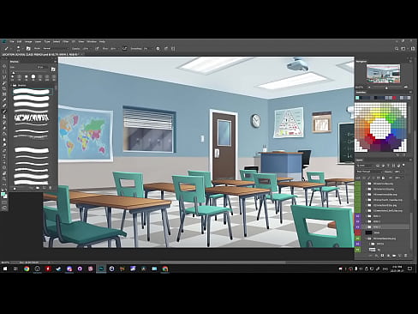The height and width of the screenshot is (314, 418).
Task: Open the layer blend mode dropdown
Action: tap(369, 172)
